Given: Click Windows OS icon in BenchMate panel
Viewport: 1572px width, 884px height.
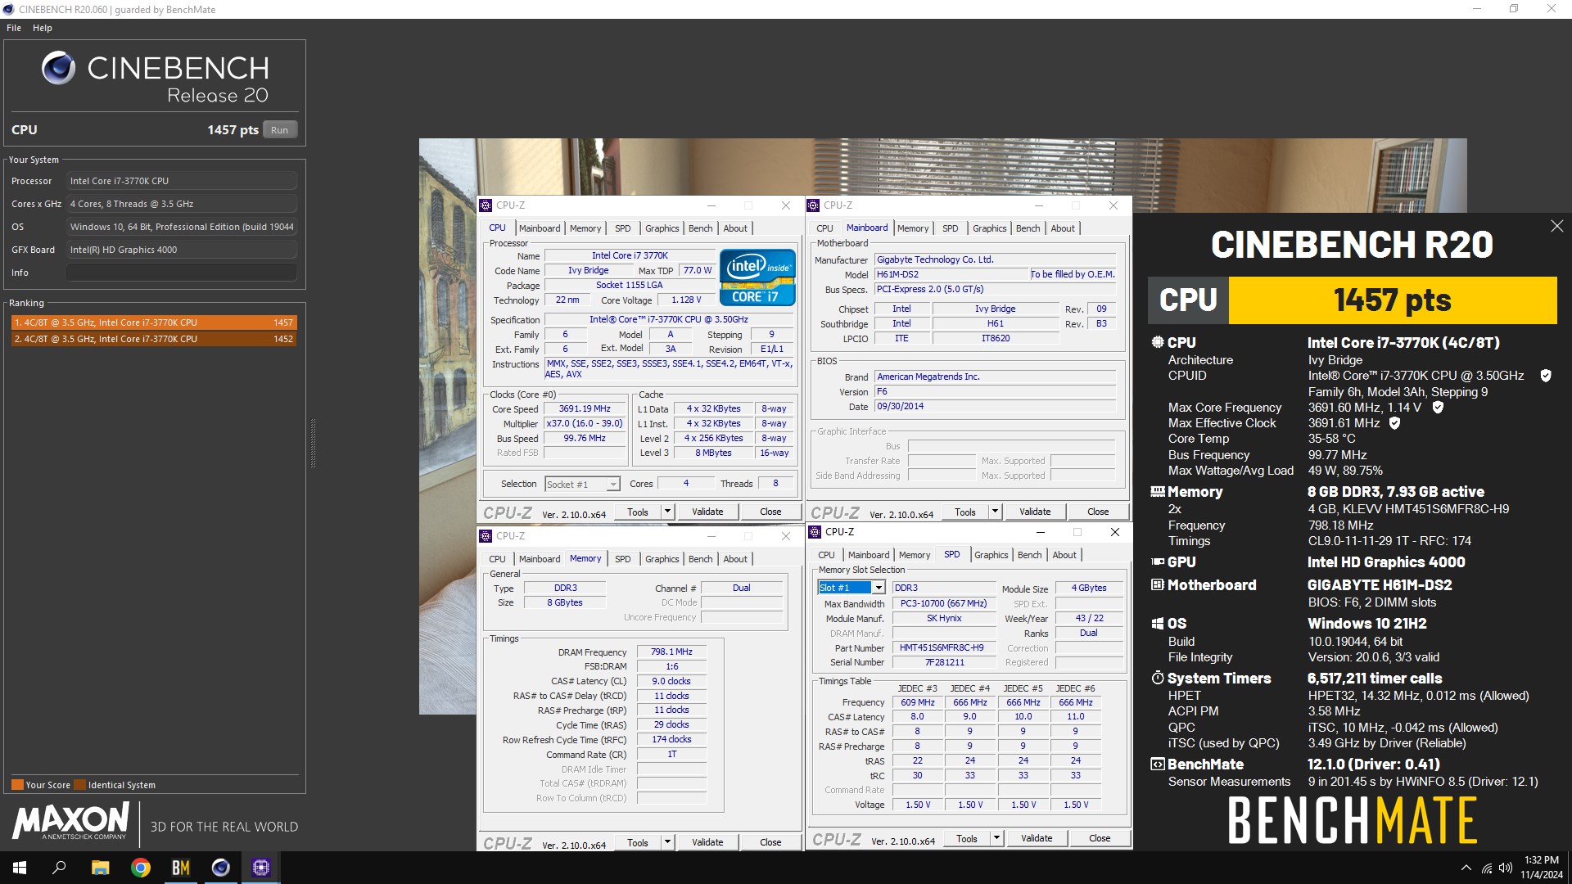Looking at the screenshot, I should click(1158, 624).
